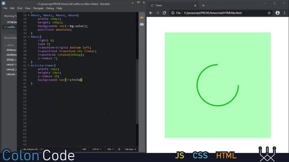
Task: Open the UTF-8 encoding dropdown
Action: (x=97, y=149)
